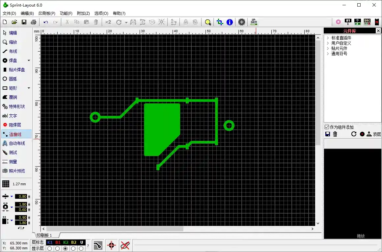Click the track width 0.80 value field
Screen dimensions: 382x252
click(x=21, y=196)
